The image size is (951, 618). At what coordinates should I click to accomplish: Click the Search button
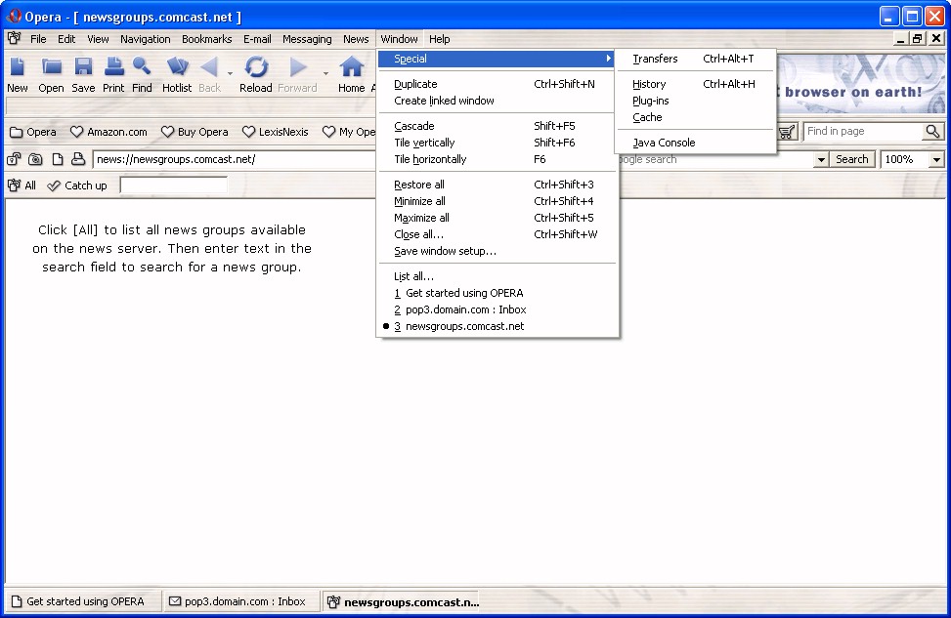[x=851, y=159]
